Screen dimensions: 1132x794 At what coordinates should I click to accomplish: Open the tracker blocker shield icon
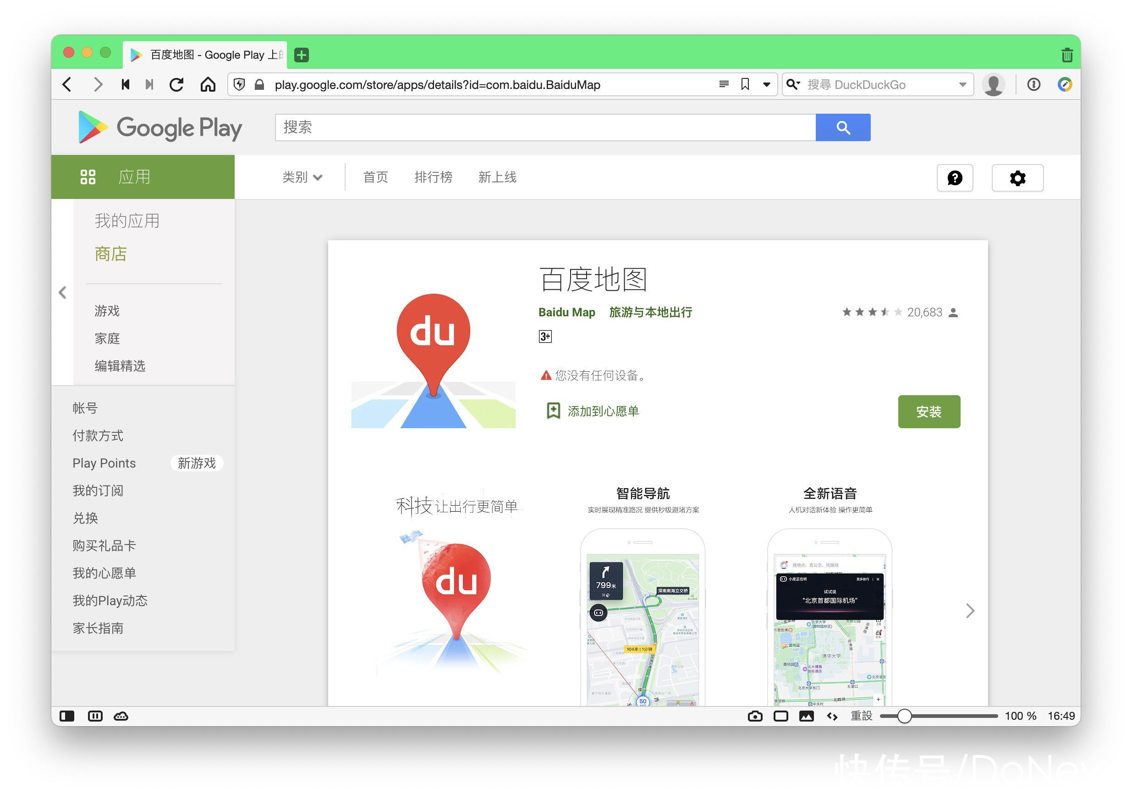coord(239,84)
